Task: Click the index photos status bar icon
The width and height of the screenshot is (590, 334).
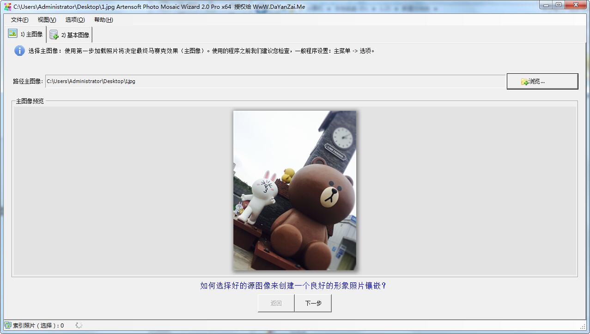Action: coord(7,325)
